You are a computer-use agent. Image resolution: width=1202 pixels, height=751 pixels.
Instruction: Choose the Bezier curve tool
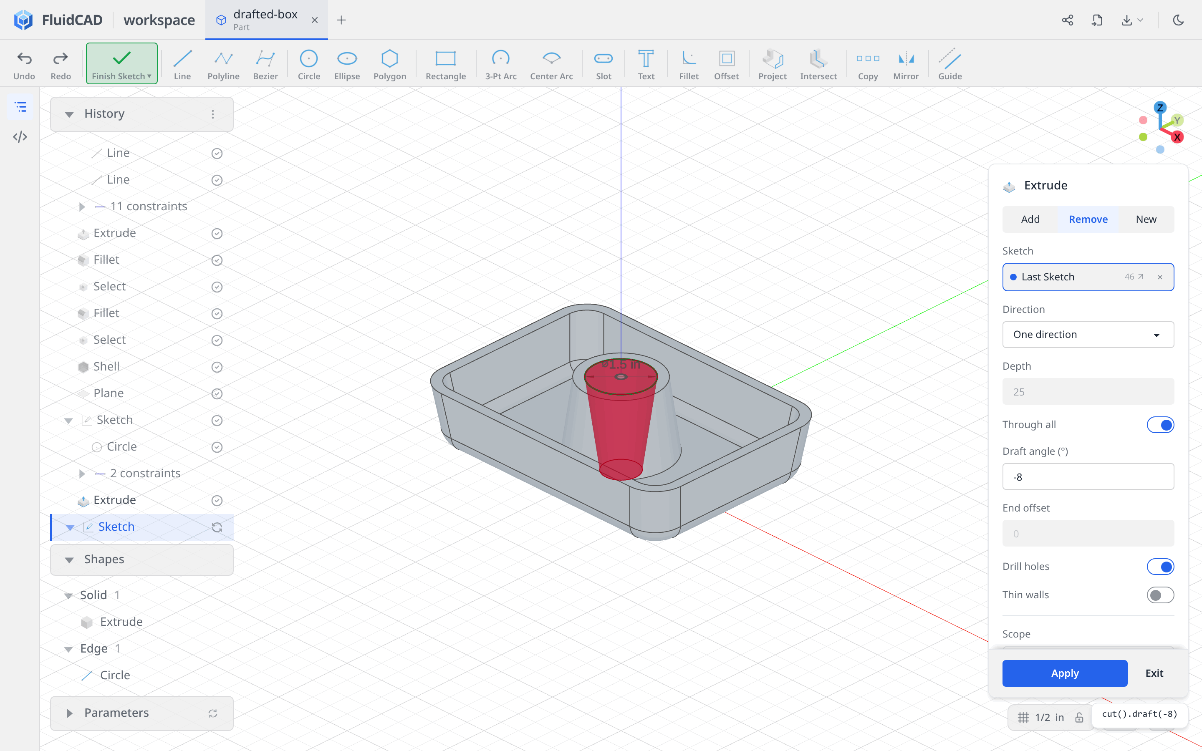point(265,65)
